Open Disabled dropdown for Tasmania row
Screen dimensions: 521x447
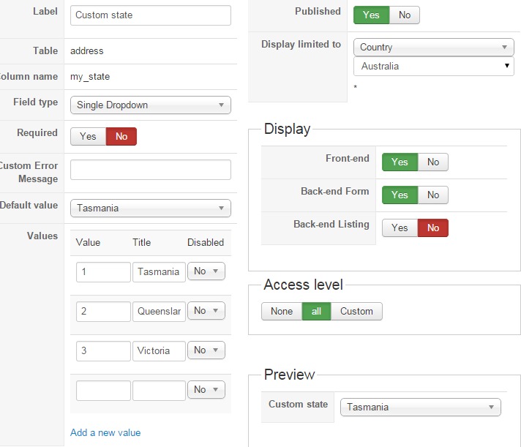coord(206,271)
